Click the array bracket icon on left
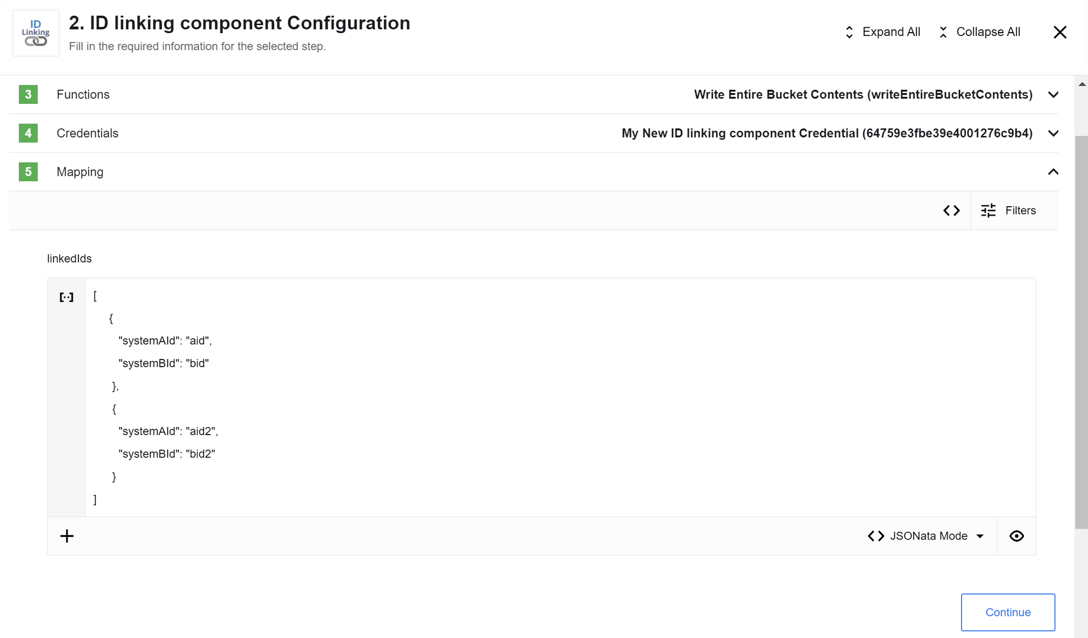1088x638 pixels. [66, 297]
